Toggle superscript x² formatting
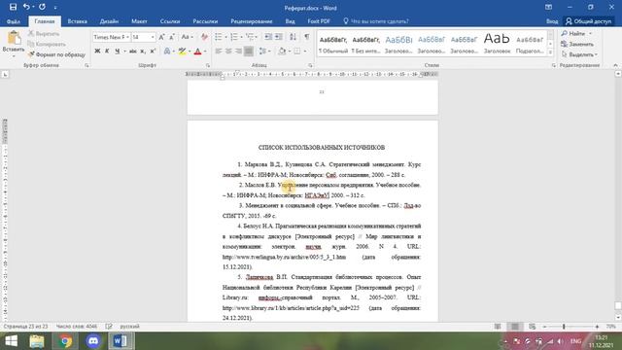Viewport: 622px width, 350px height. click(153, 51)
